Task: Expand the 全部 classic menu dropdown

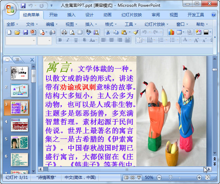Action: [12, 24]
